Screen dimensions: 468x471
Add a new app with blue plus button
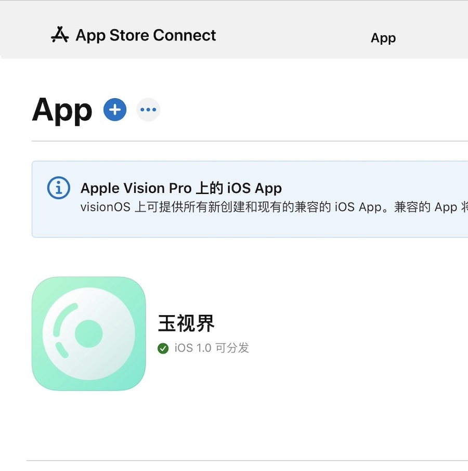pos(115,110)
